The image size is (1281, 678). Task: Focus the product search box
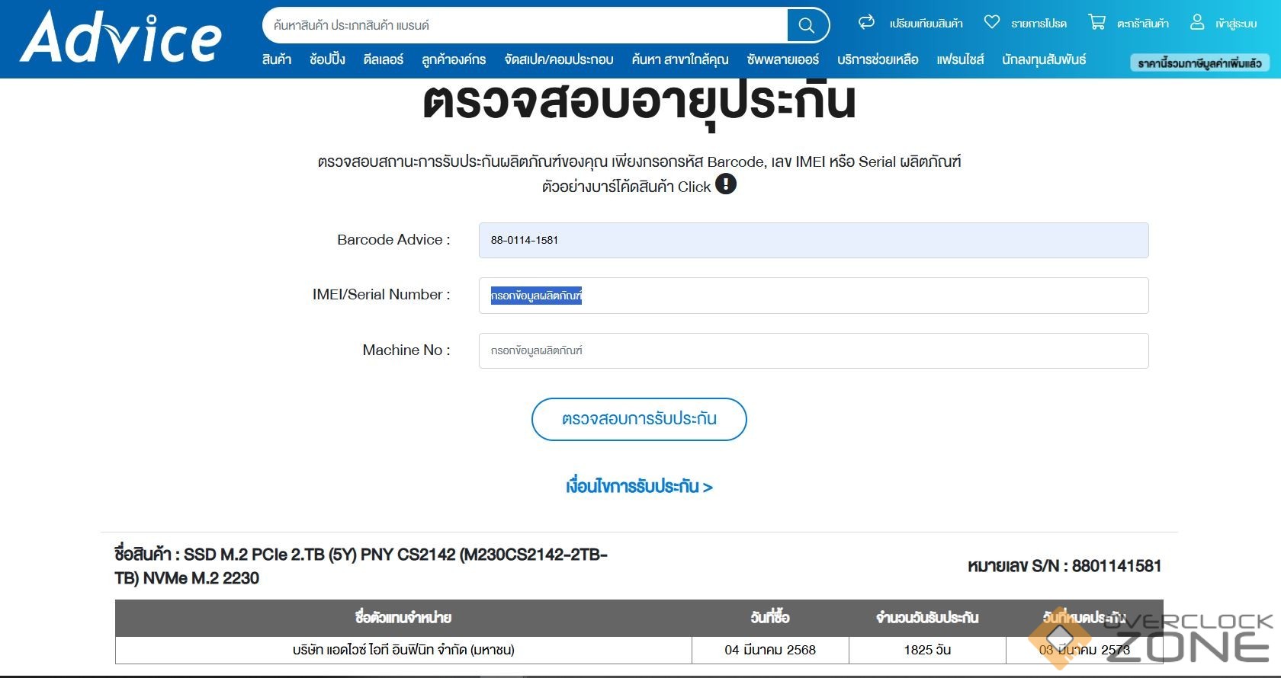pos(526,25)
